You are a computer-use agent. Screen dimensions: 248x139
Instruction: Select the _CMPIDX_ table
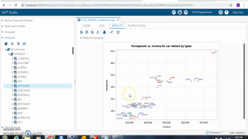tap(24, 59)
